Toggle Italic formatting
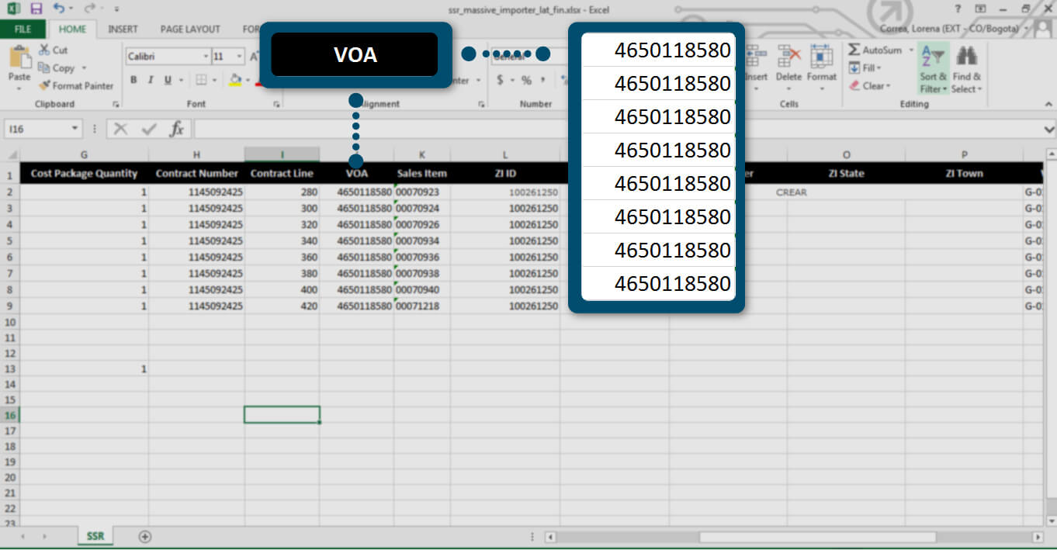This screenshot has height=550, width=1057. 150,80
